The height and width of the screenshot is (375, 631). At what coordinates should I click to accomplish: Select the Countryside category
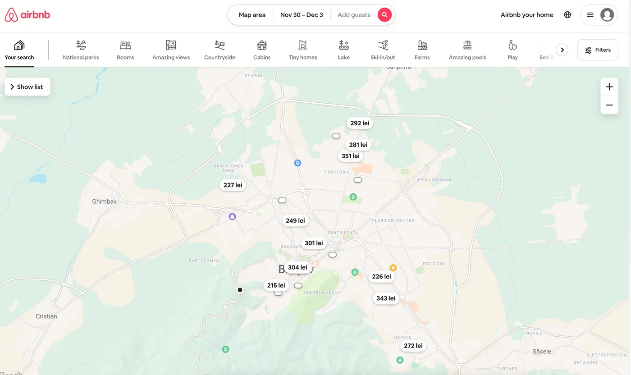coord(219,50)
